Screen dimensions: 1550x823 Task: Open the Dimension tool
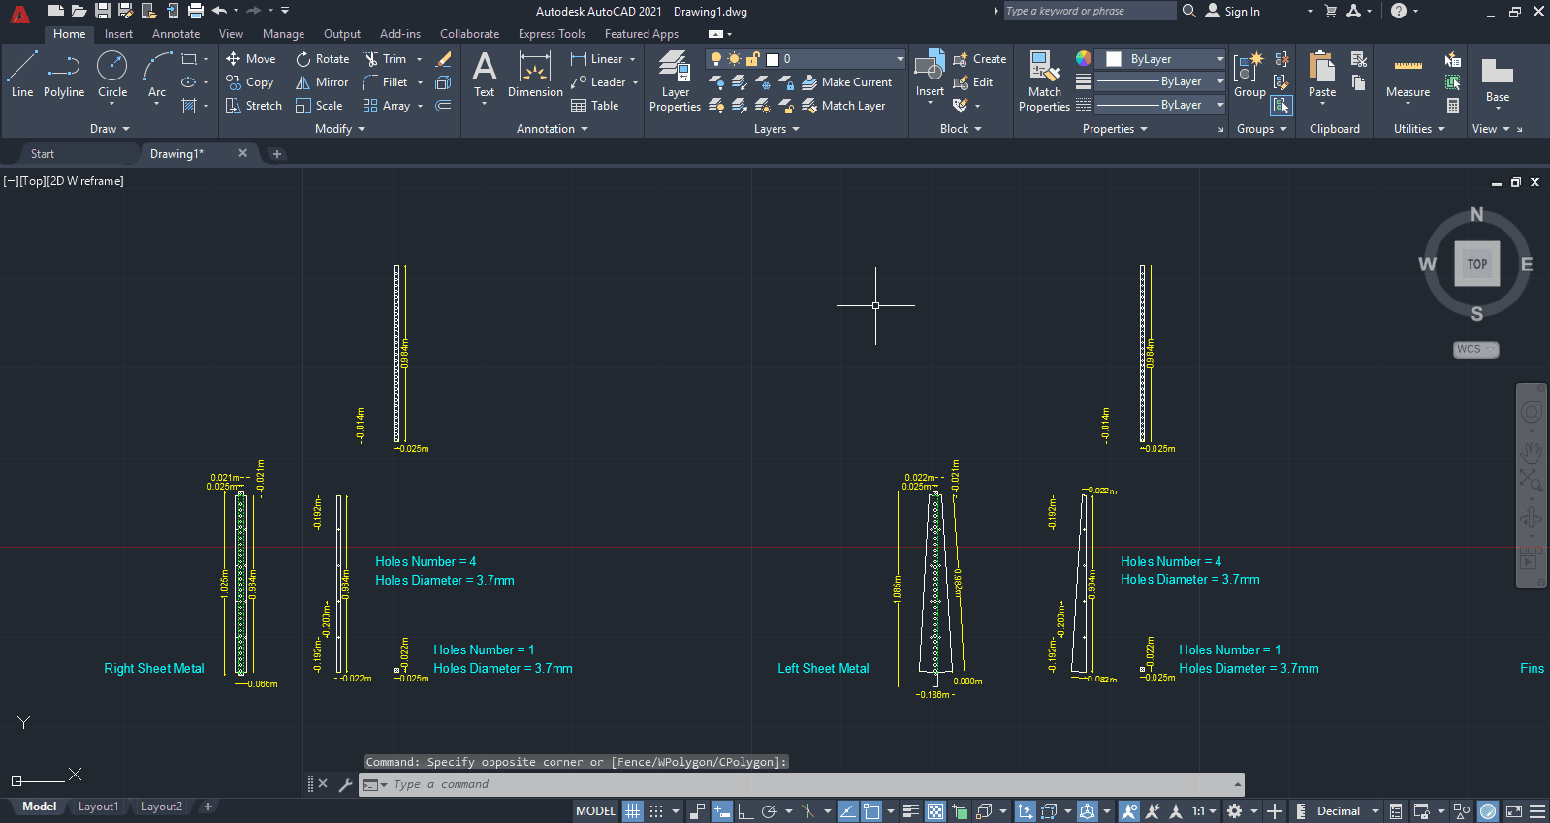point(535,75)
